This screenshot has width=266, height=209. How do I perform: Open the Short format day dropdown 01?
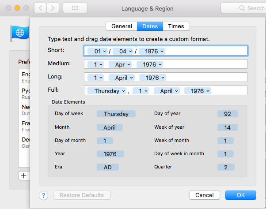click(97, 51)
